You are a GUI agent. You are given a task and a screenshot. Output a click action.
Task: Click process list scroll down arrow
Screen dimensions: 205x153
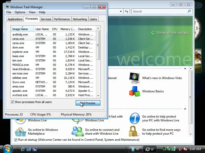click(x=98, y=96)
